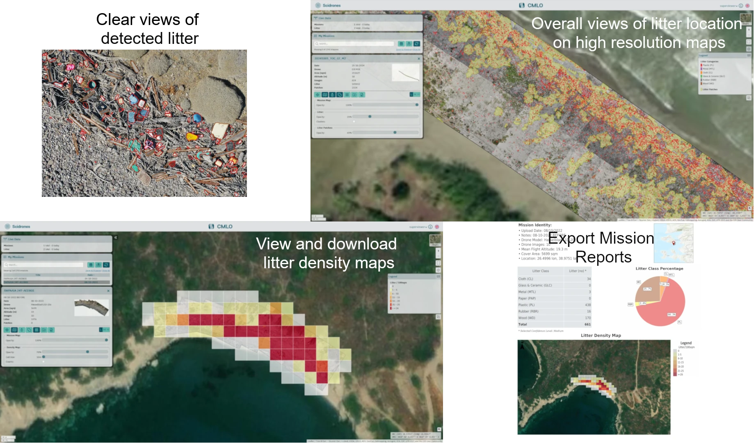Adjust the Litter Patches opacity slider in the top view

point(386,132)
